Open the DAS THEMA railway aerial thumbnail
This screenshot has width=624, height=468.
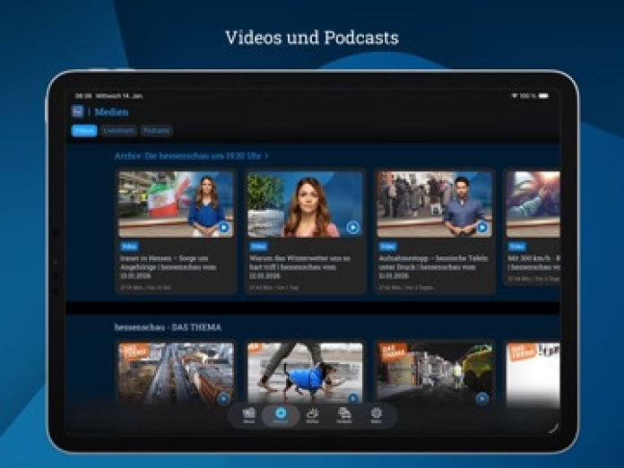[176, 374]
